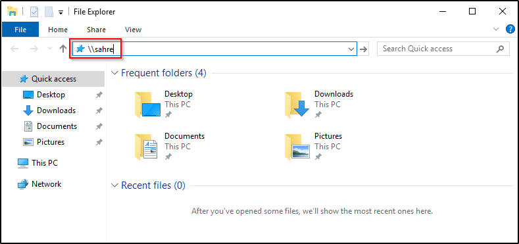This screenshot has width=519, height=244.
Task: Click the Back navigation arrow
Action: click(14, 49)
